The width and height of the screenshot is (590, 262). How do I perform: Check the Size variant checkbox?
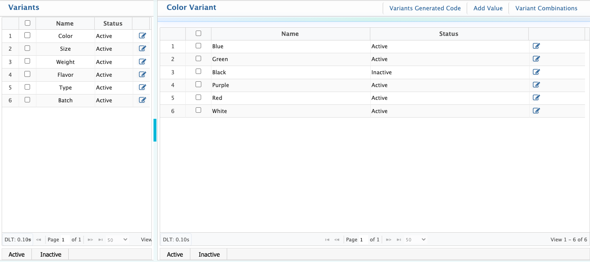(27, 48)
